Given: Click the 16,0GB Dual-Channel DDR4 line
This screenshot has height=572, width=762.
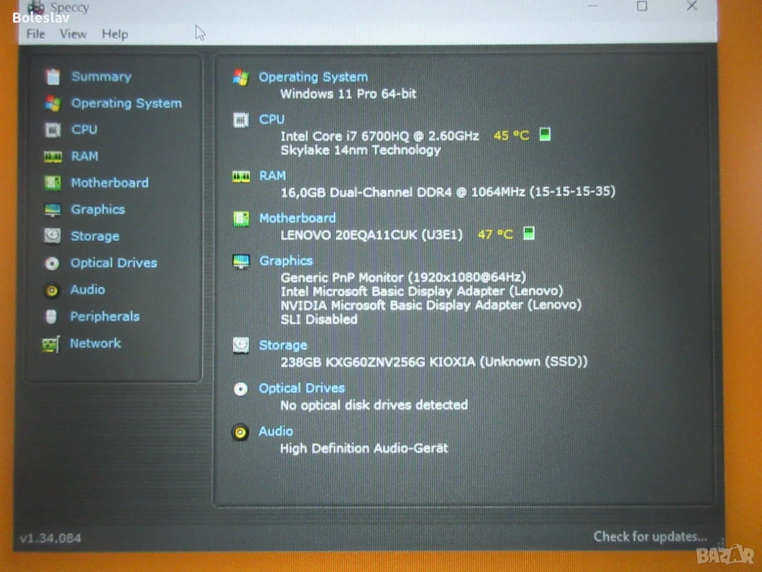Looking at the screenshot, I should tap(448, 192).
